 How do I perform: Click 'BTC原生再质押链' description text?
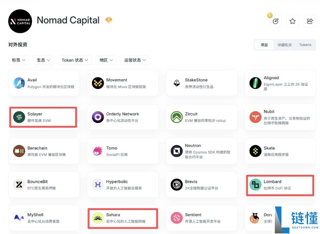pyautogui.click(x=42, y=188)
